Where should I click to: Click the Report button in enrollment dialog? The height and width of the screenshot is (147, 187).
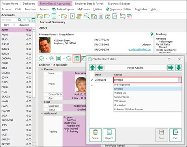point(109,135)
